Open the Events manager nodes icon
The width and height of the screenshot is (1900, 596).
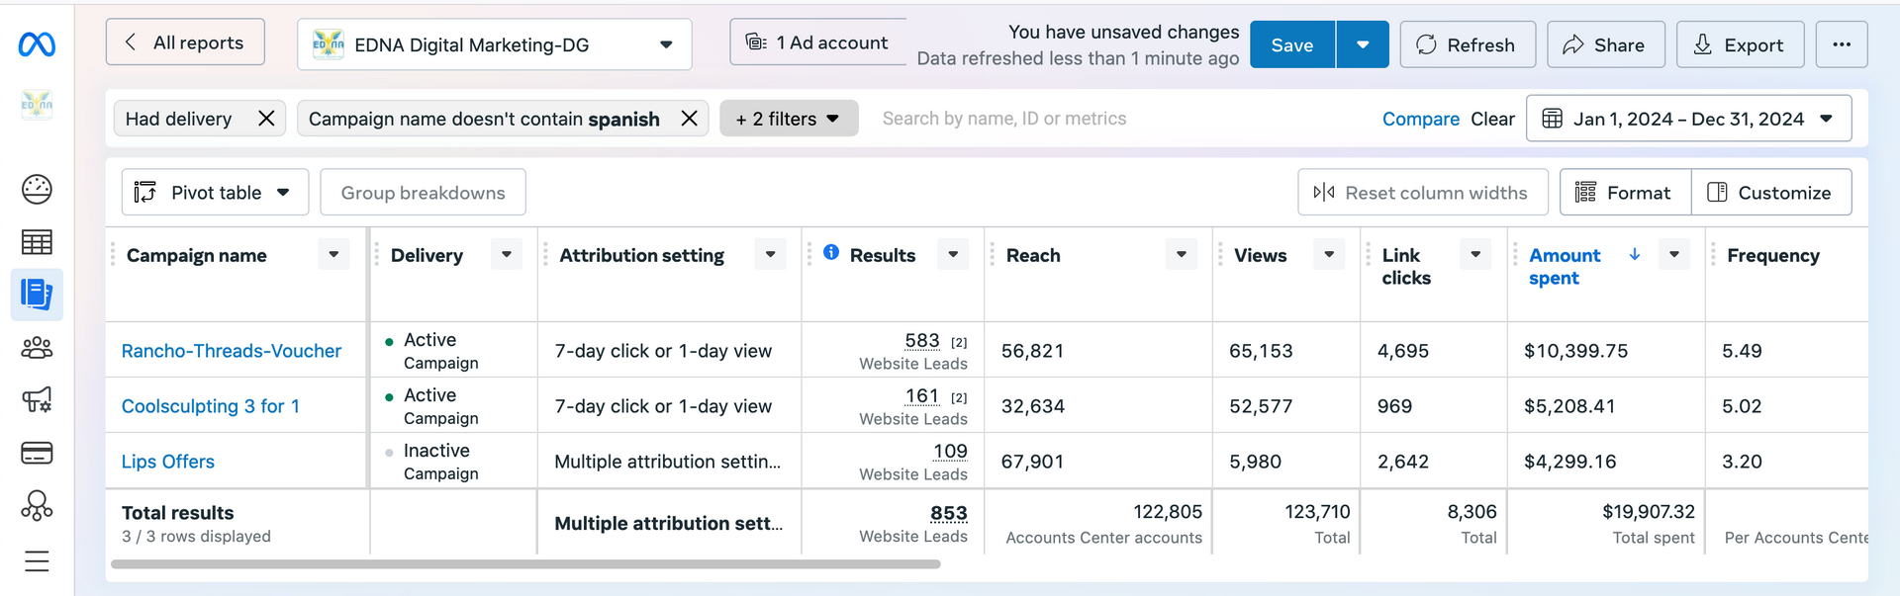click(37, 506)
